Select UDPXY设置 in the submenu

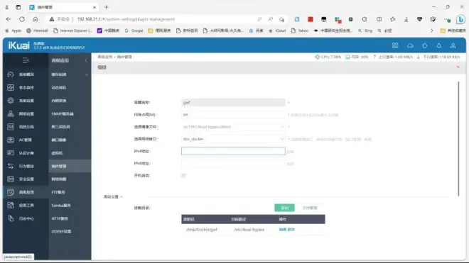(61, 231)
